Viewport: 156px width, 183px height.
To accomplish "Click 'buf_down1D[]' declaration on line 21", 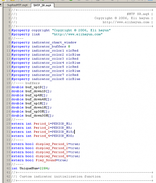I will (x=37, y=91).
